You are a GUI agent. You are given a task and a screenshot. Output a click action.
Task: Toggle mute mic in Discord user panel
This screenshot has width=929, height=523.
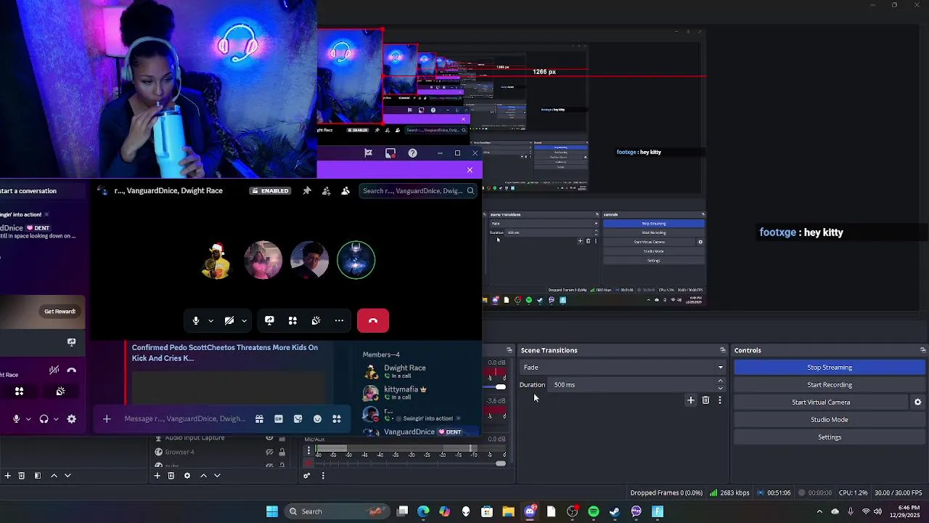[16, 419]
